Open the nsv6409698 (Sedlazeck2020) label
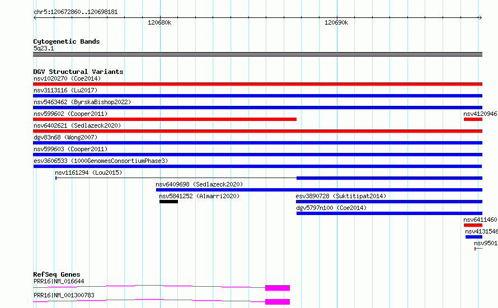 click(x=199, y=184)
